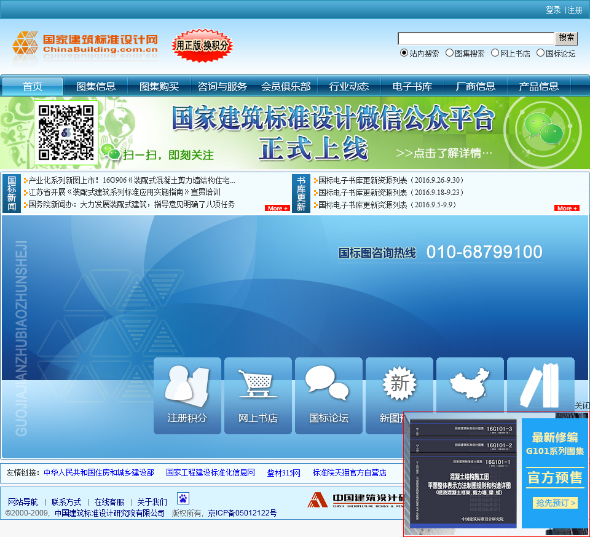Open the 行业动态 navigation menu
The height and width of the screenshot is (537, 590).
click(349, 86)
